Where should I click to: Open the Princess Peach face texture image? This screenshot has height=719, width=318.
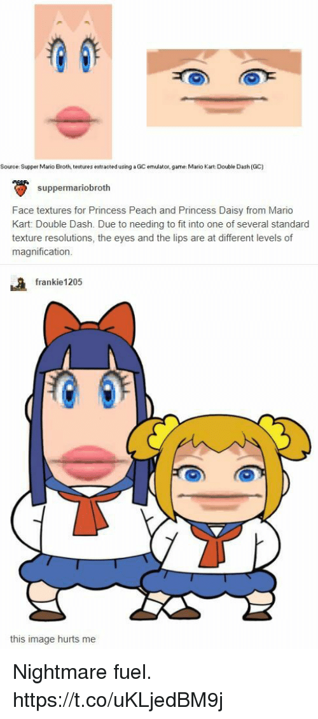click(73, 82)
